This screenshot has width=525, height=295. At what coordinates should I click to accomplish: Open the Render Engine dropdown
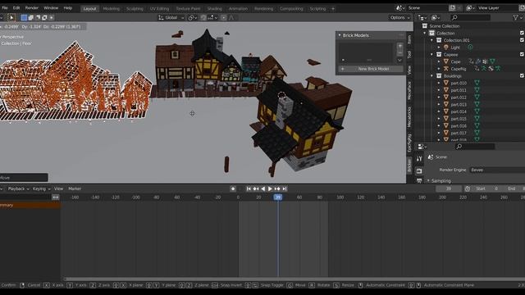click(x=497, y=170)
